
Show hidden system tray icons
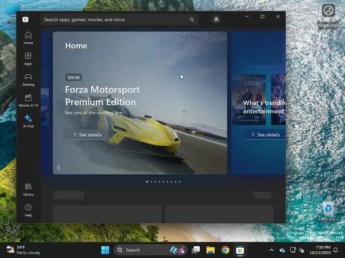pos(272,250)
